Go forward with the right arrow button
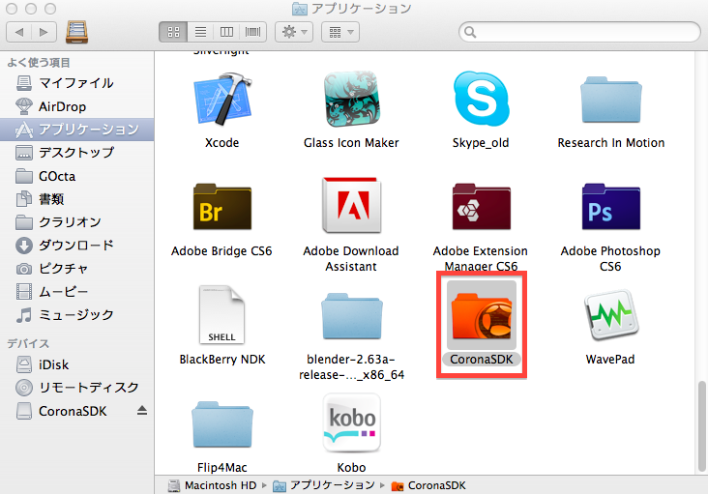This screenshot has width=708, height=494. click(44, 32)
